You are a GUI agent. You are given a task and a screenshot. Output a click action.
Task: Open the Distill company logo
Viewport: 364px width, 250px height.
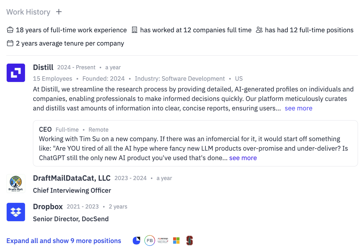pos(16,73)
